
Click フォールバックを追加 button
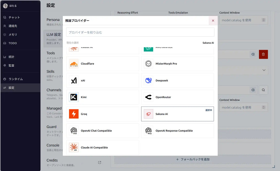pyautogui.click(x=193, y=159)
